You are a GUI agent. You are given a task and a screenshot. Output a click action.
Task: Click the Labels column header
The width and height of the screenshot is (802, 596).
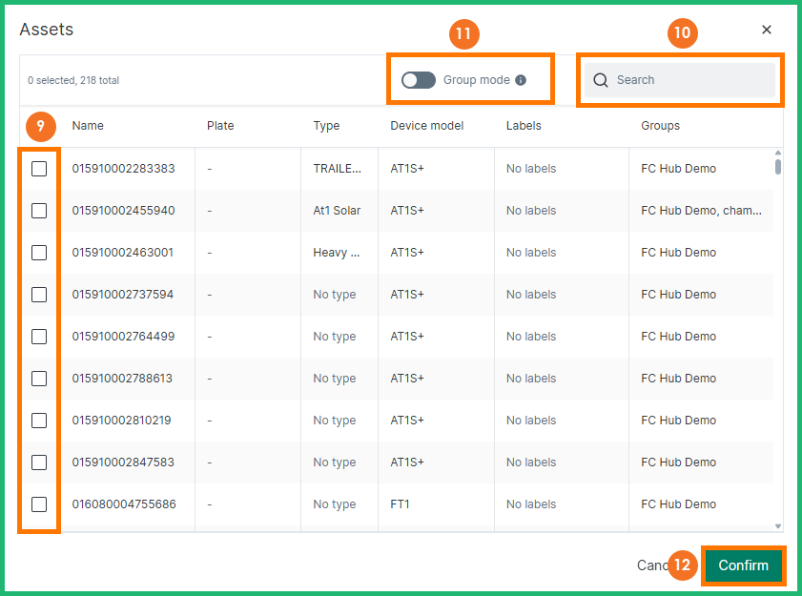pyautogui.click(x=524, y=126)
